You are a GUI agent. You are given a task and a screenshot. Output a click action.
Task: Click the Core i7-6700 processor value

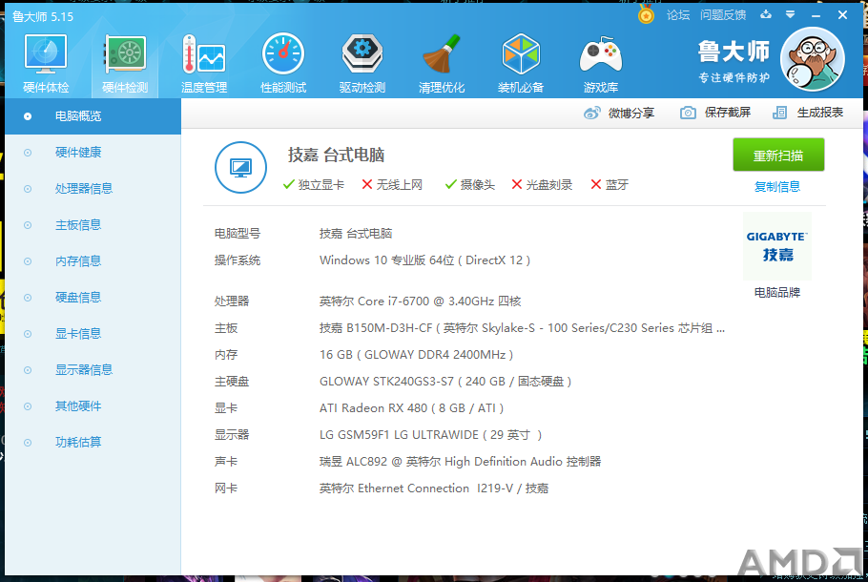coord(420,301)
